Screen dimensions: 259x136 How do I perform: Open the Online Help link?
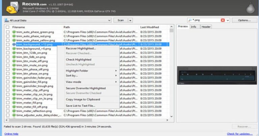pos(11,134)
